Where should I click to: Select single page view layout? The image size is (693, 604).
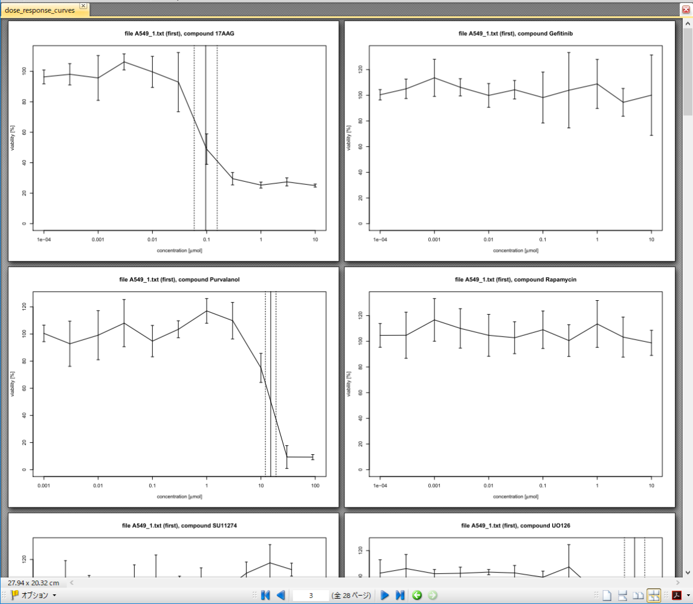pos(607,595)
